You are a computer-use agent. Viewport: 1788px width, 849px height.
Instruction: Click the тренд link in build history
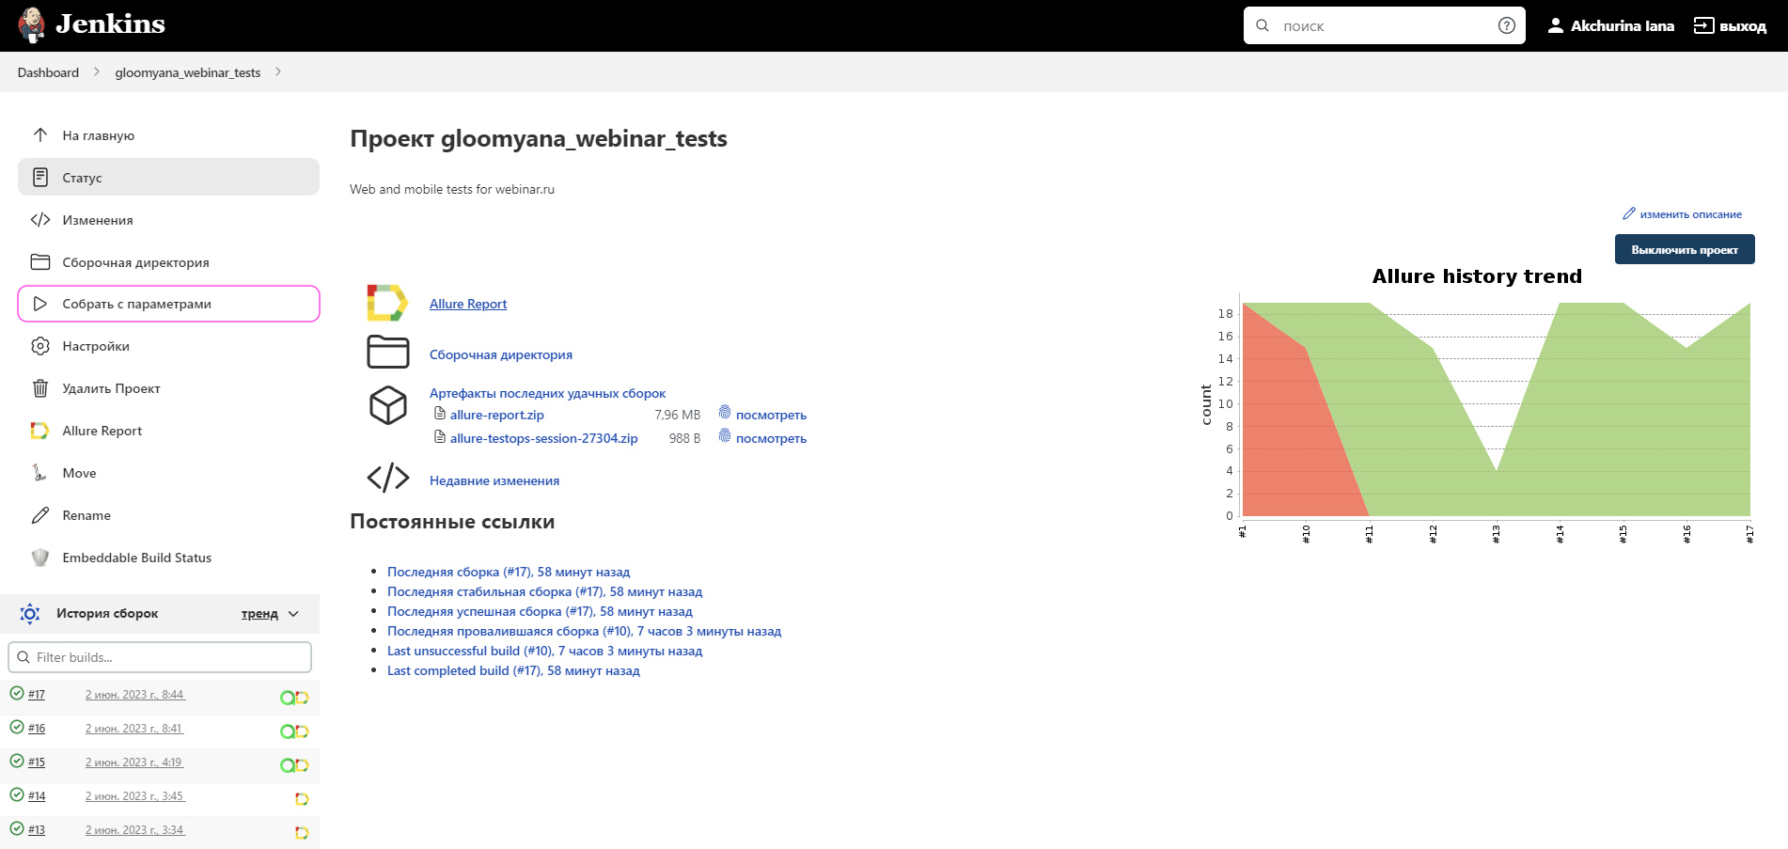[259, 614]
